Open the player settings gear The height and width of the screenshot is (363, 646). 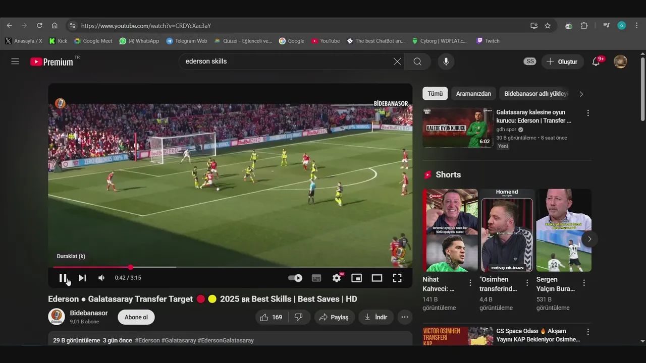click(x=337, y=278)
